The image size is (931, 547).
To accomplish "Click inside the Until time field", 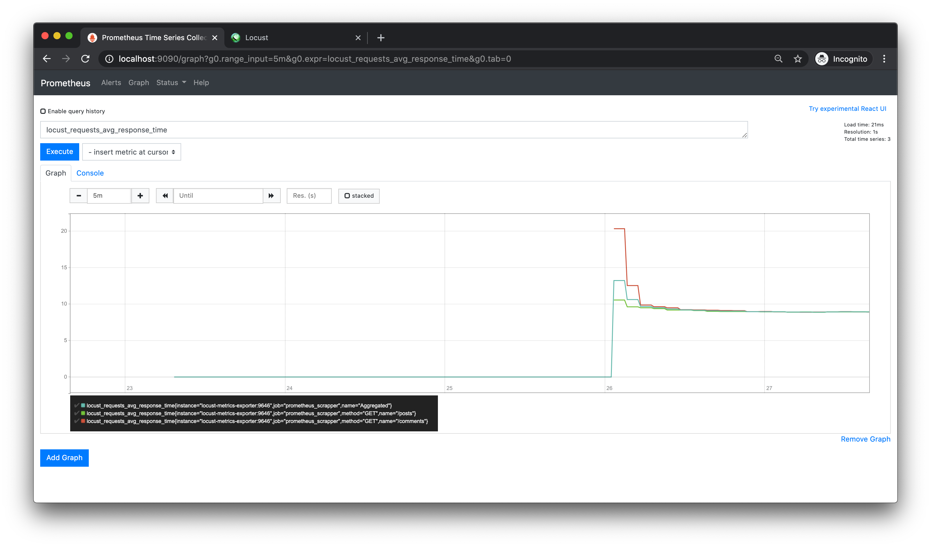I will 218,196.
